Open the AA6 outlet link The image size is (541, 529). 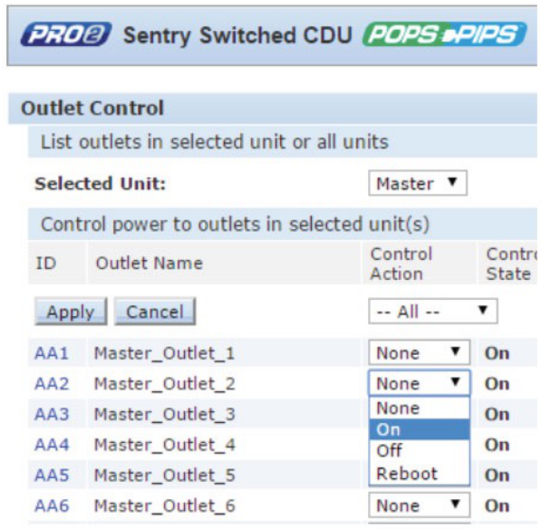coord(52,505)
